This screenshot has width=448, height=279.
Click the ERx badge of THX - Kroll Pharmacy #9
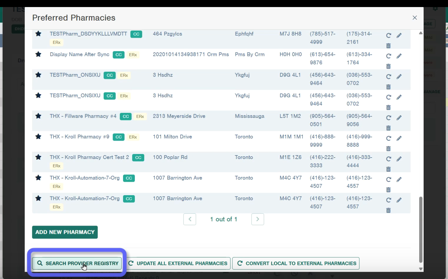133,137
